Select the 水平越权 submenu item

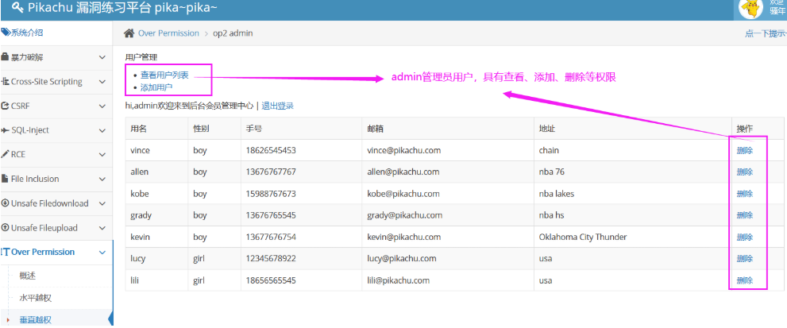click(35, 298)
